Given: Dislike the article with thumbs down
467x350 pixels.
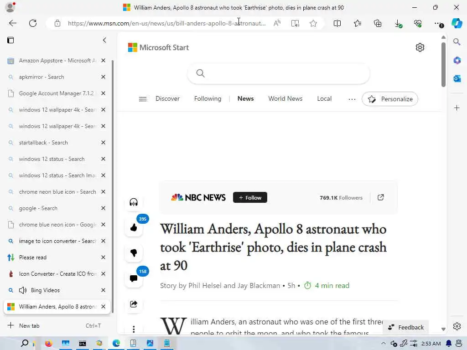Looking at the screenshot, I should coord(134,253).
